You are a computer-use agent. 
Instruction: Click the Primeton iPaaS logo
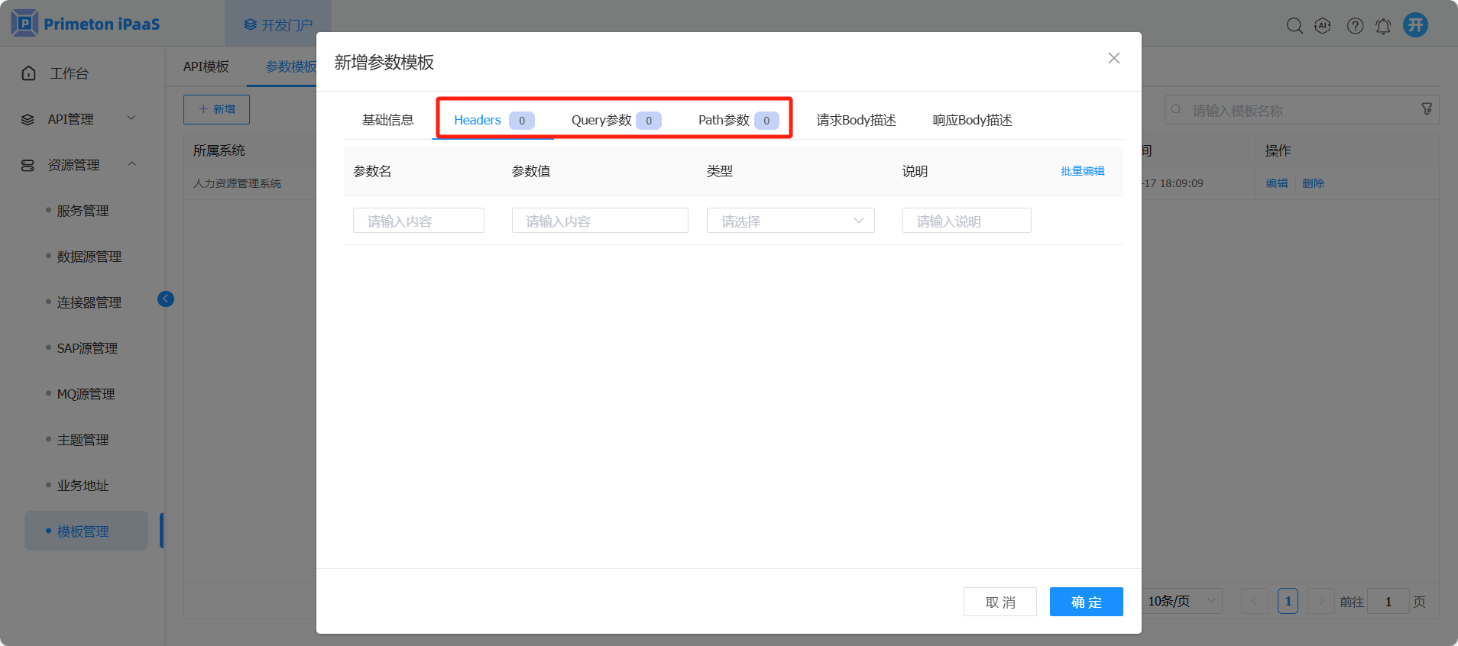click(x=86, y=24)
